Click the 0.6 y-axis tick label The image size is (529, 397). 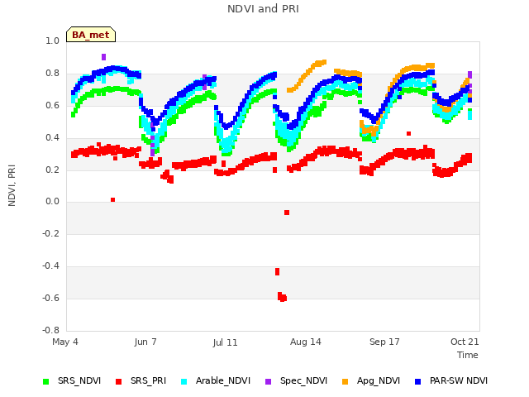[x=52, y=105]
